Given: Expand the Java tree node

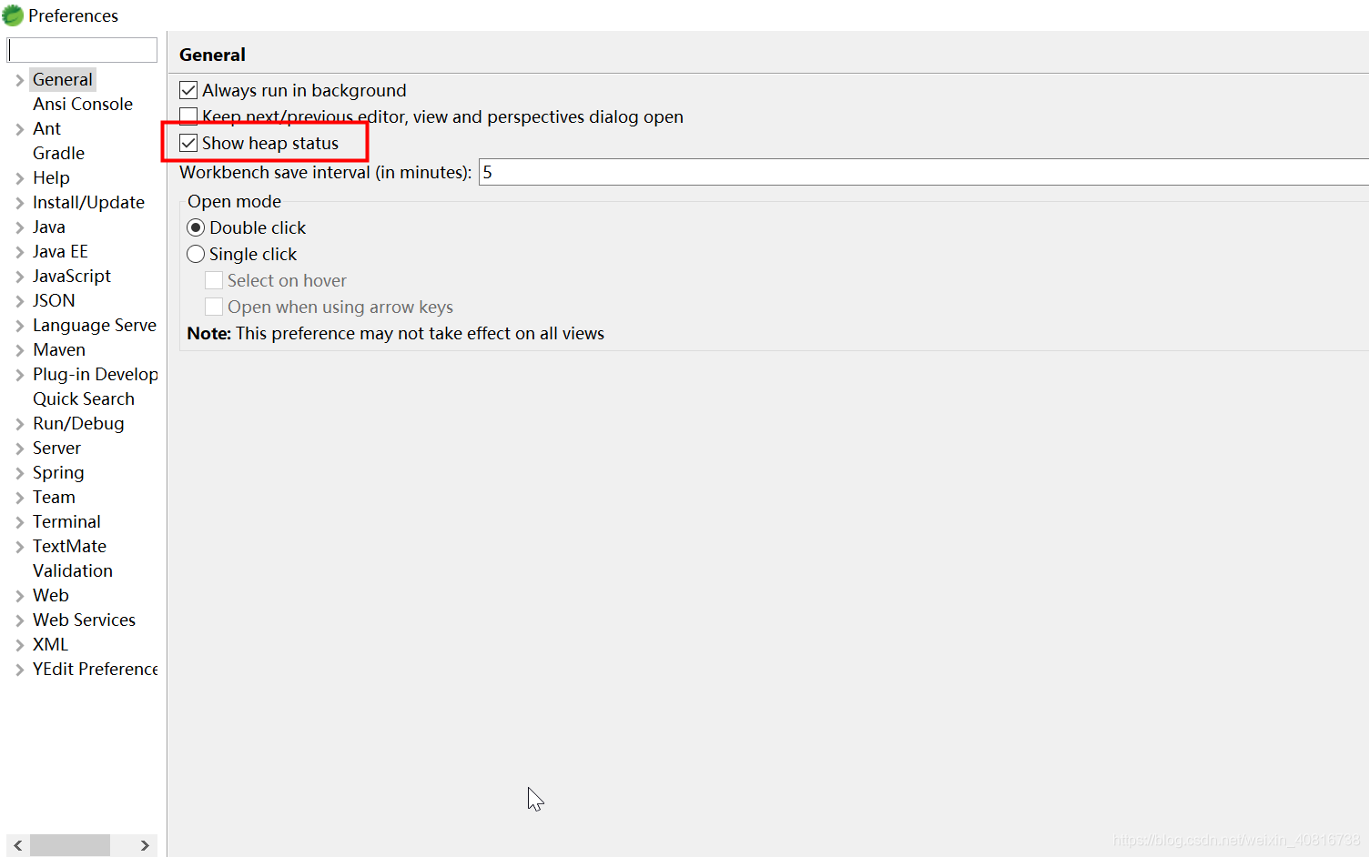Looking at the screenshot, I should (19, 227).
